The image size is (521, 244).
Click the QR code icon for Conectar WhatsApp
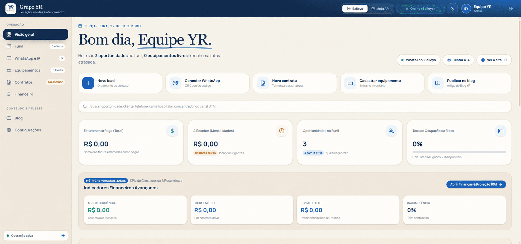tap(175, 83)
